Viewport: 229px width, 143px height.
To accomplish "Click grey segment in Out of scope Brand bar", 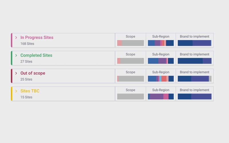I will tap(210, 79).
